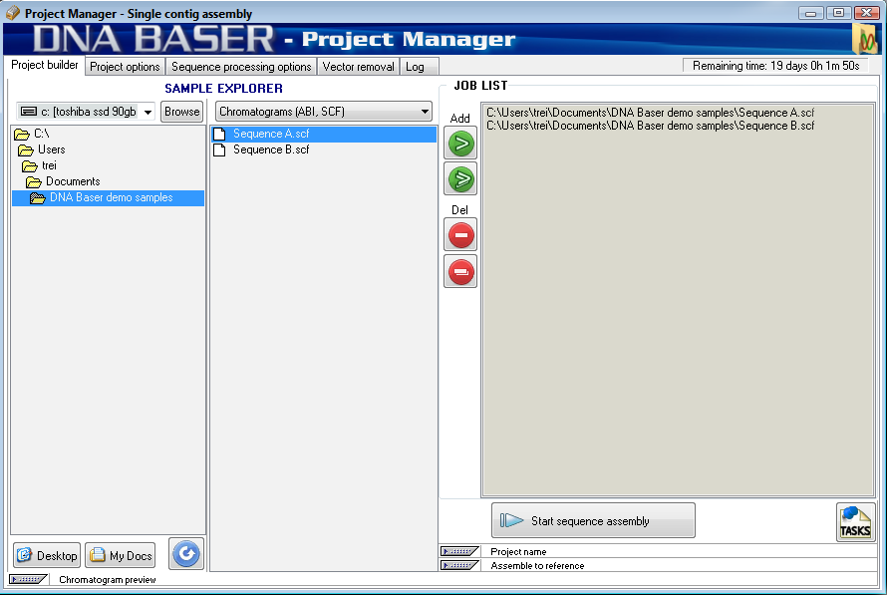Go to Desktop folder button

(x=47, y=555)
